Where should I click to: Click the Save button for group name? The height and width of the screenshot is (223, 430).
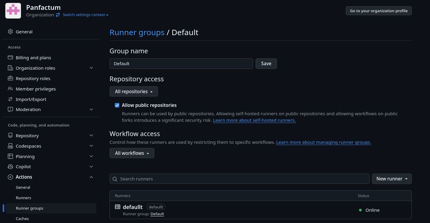[266, 63]
